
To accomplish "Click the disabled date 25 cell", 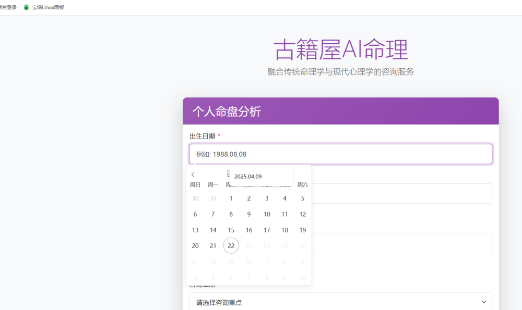I will coord(284,245).
